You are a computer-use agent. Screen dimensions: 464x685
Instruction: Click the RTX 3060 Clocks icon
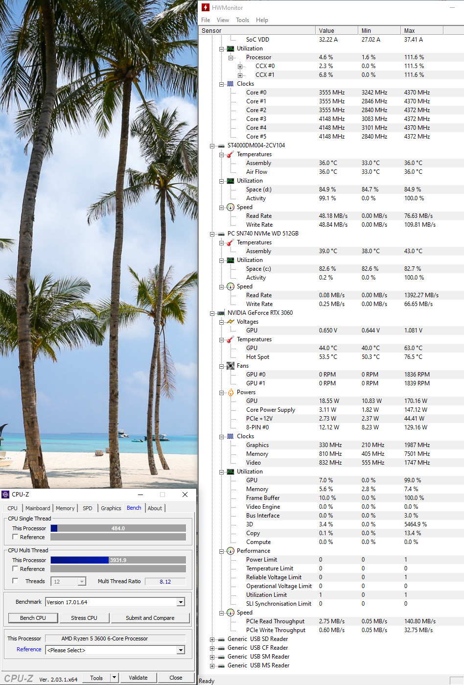[231, 436]
